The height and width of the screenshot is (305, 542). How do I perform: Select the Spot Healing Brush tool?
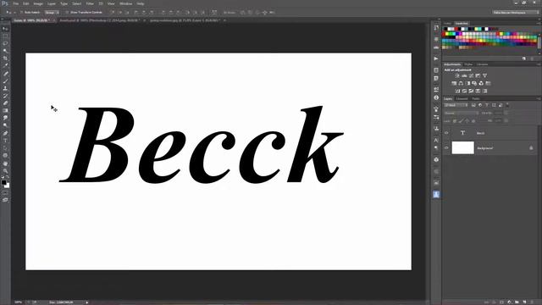coord(5,74)
